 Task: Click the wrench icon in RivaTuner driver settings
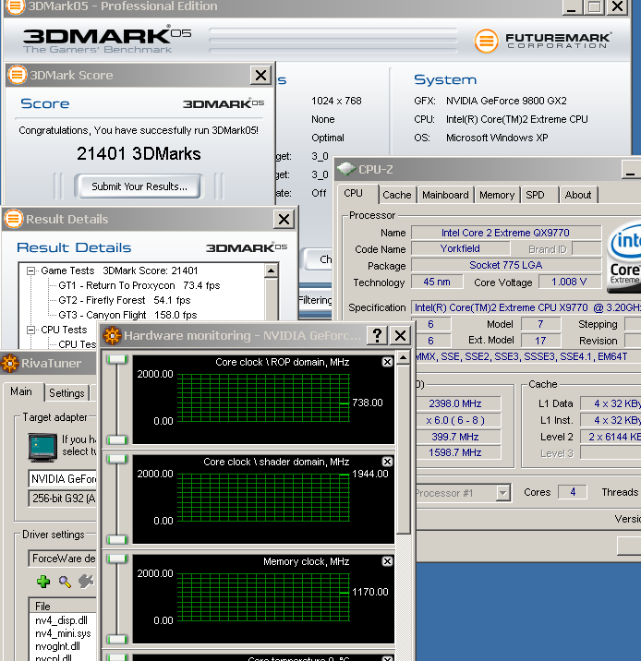click(86, 582)
